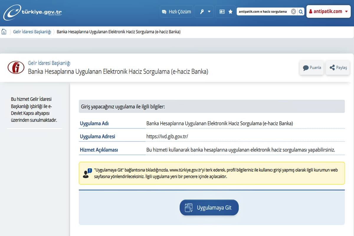Image resolution: width=354 pixels, height=236 pixels.
Task: Clear the search box with X icon
Action: pos(293,12)
